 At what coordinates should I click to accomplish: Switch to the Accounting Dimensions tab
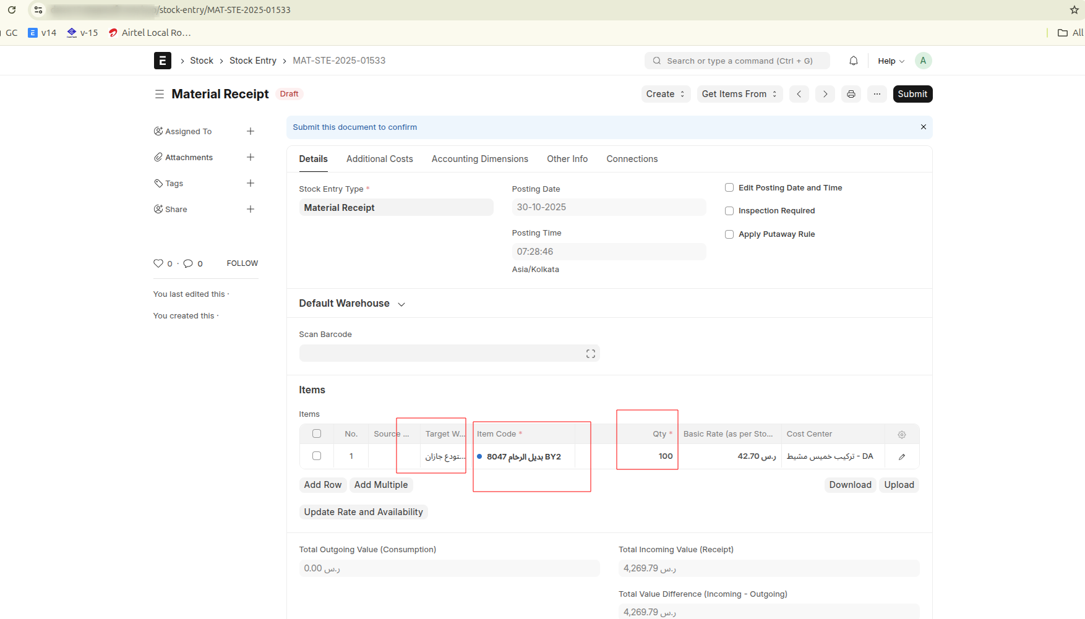[479, 159]
